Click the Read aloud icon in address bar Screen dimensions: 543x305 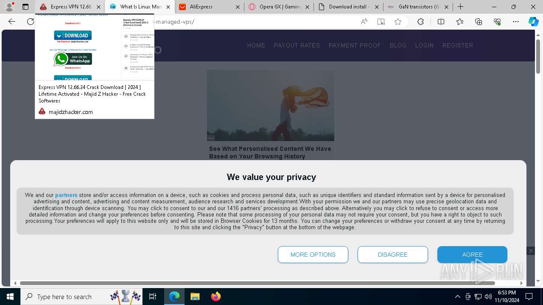pyautogui.click(x=364, y=22)
